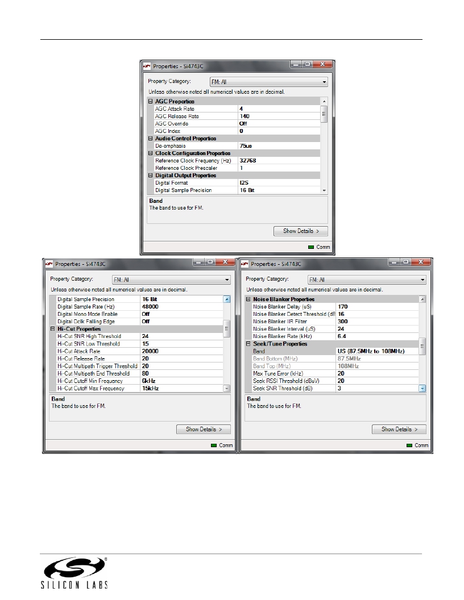Select the Hi-Cut Release Rate row
The image size is (464, 600).
click(139, 359)
